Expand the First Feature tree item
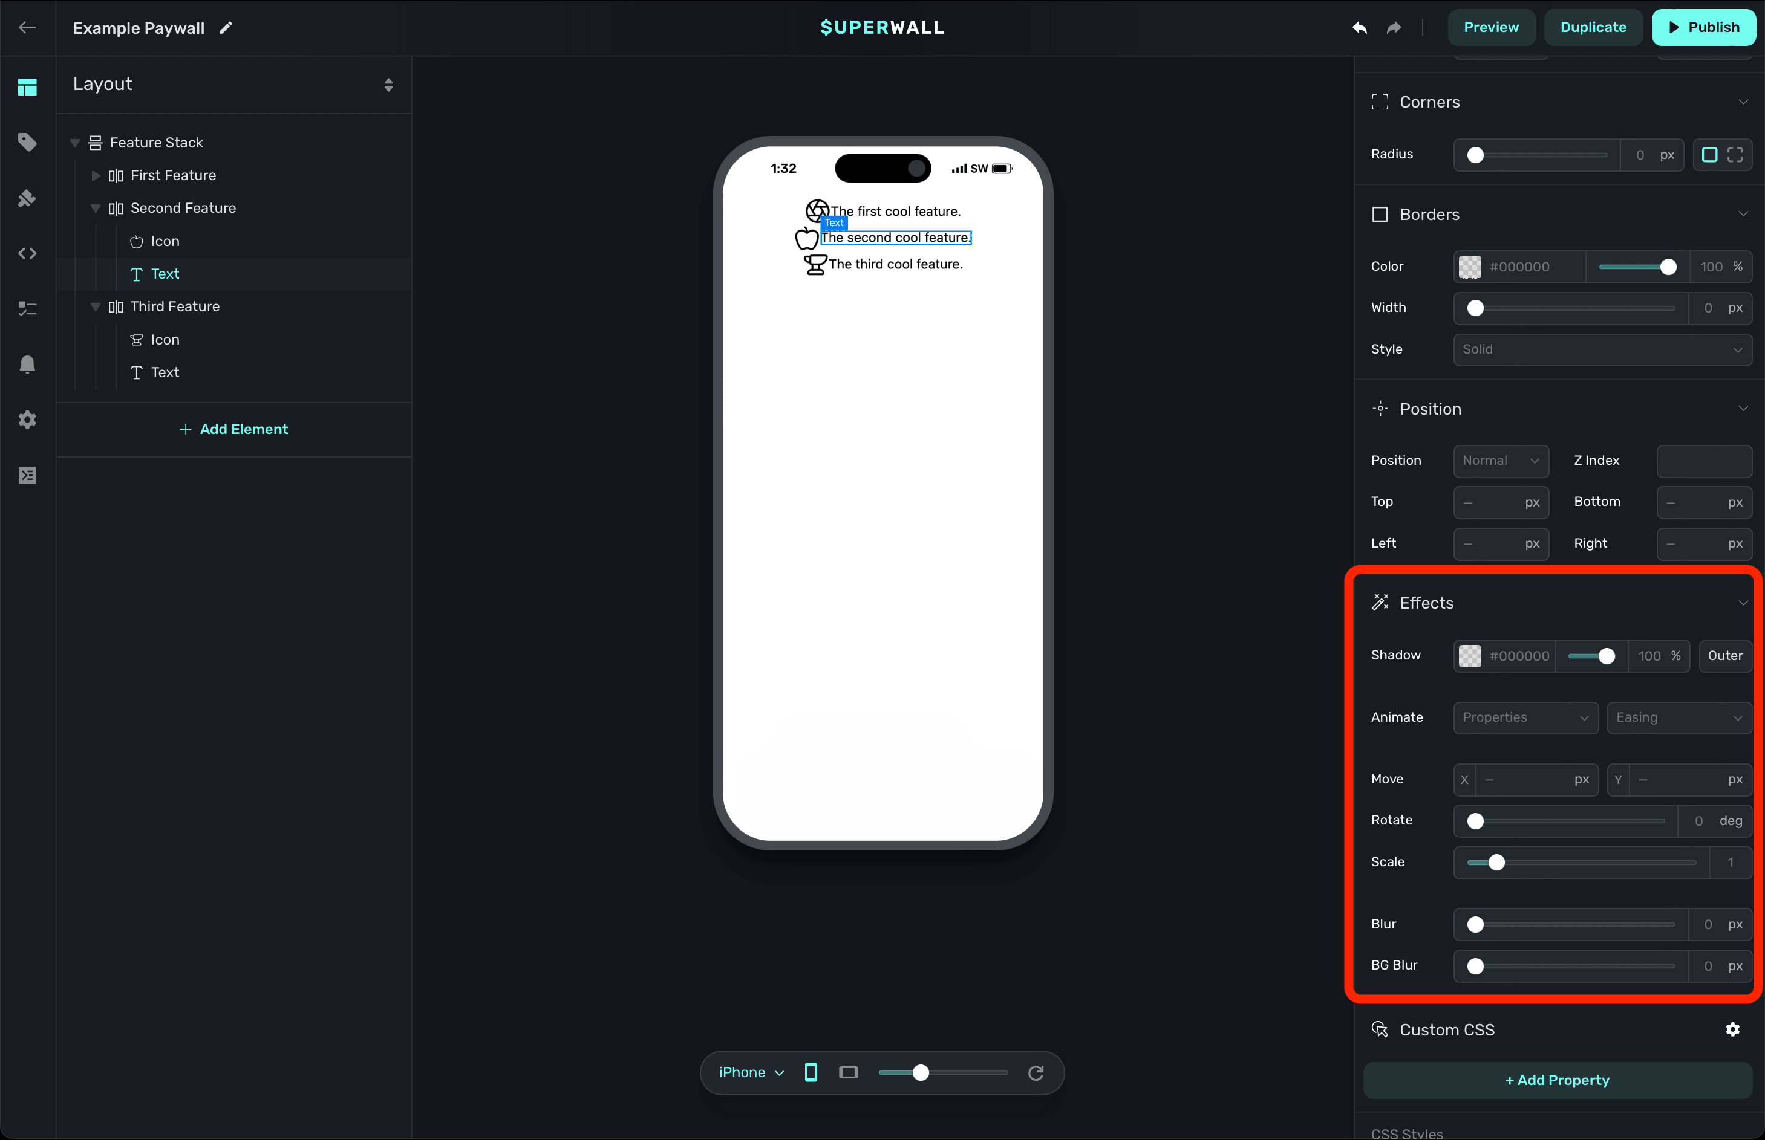The image size is (1765, 1140). pos(96,175)
